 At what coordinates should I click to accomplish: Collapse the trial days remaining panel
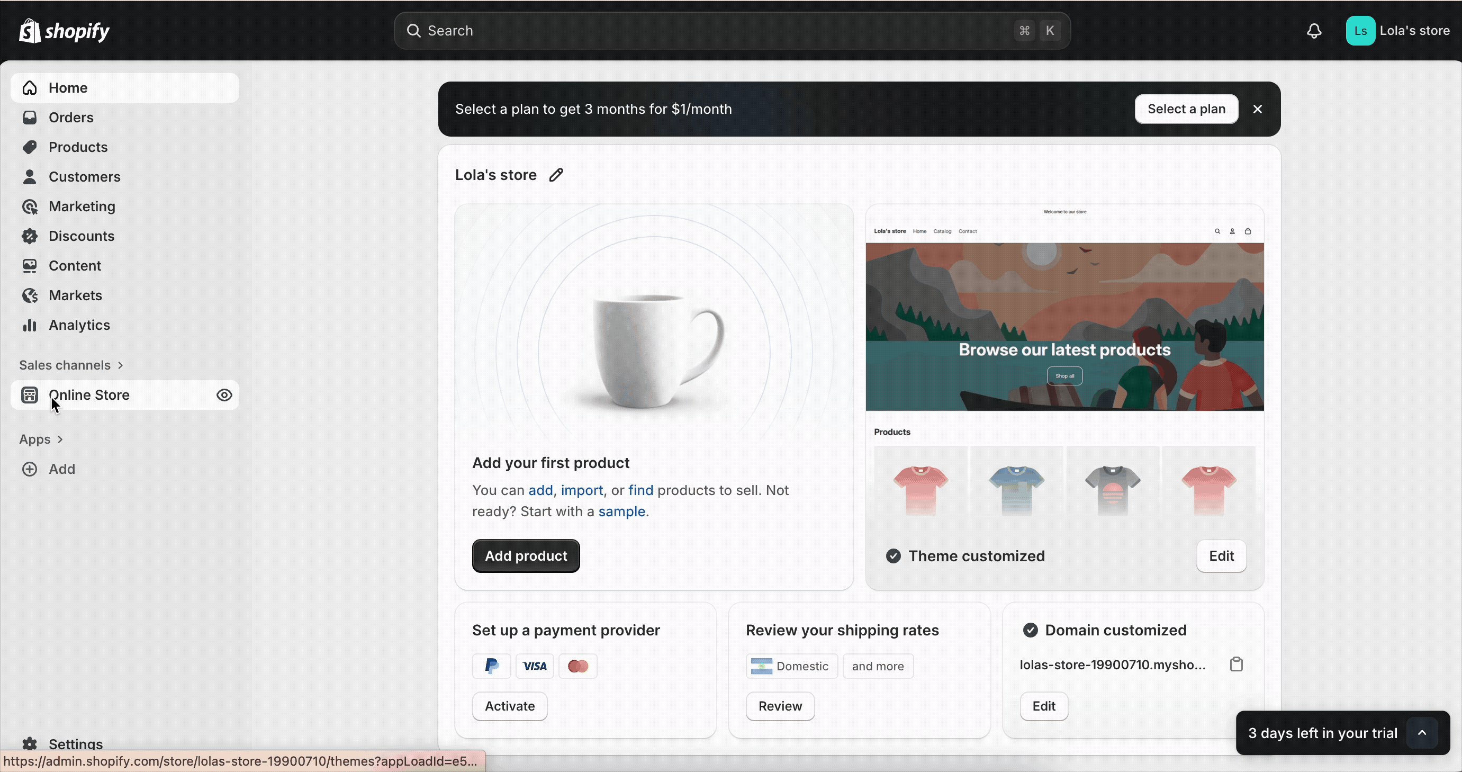(x=1423, y=733)
